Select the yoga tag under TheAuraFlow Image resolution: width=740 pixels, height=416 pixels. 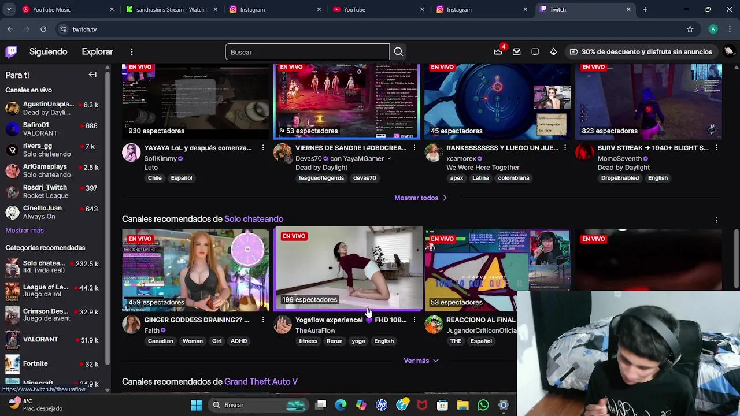pos(358,341)
